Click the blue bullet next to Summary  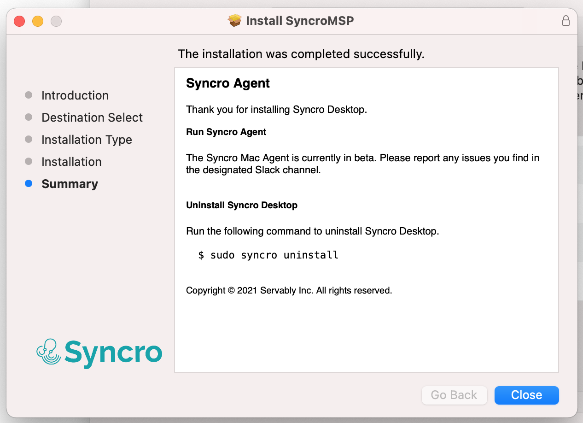point(29,184)
